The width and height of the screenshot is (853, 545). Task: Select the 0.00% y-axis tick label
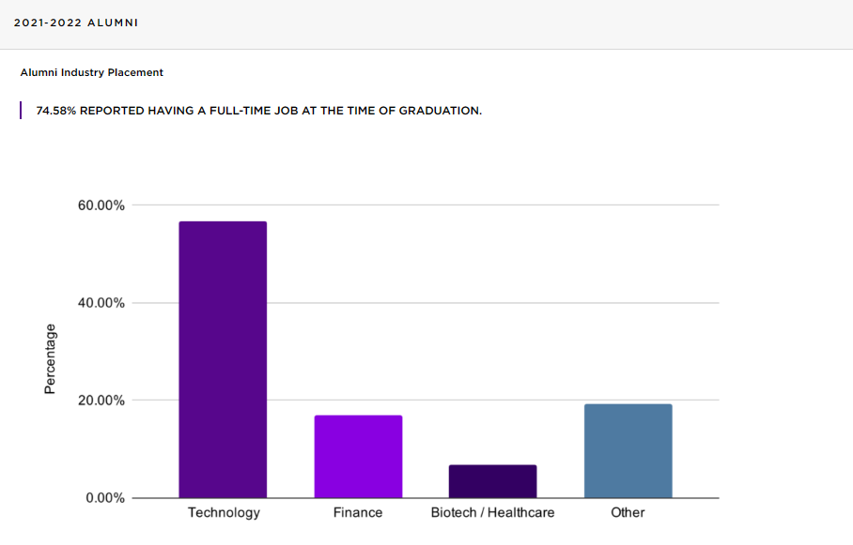pos(105,498)
